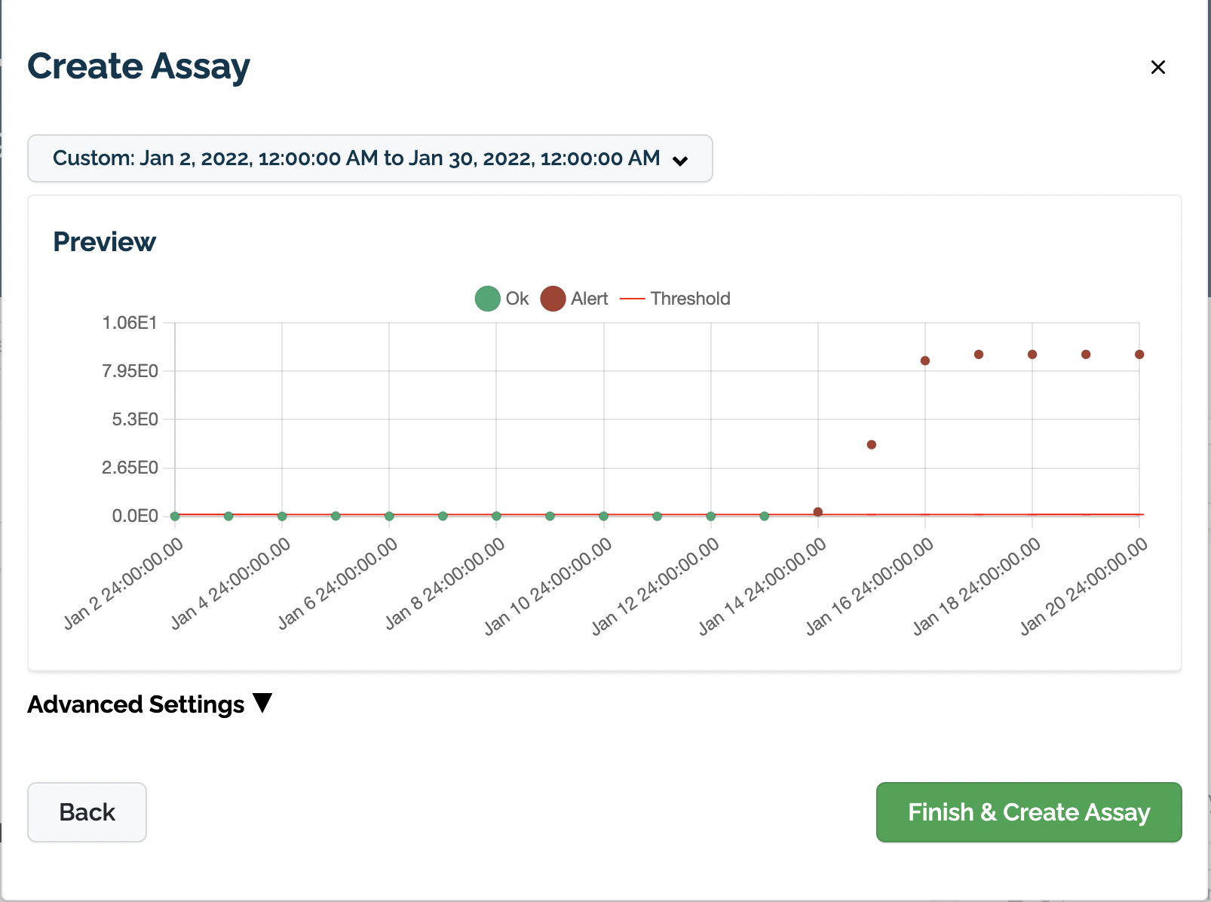Click the first green data point on Jan 2
The image size is (1211, 902).
(x=173, y=515)
